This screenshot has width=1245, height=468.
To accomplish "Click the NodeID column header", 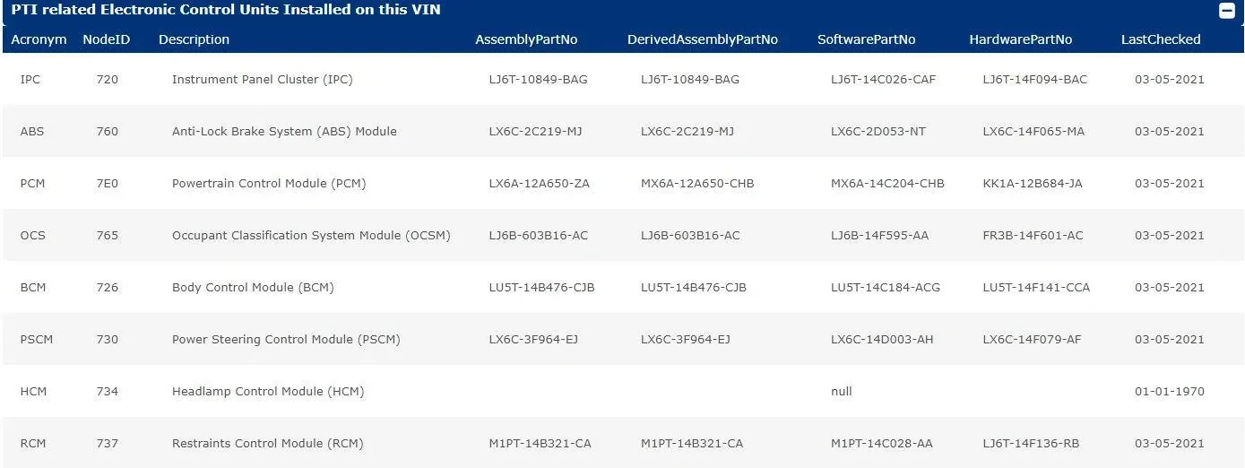I will [106, 39].
